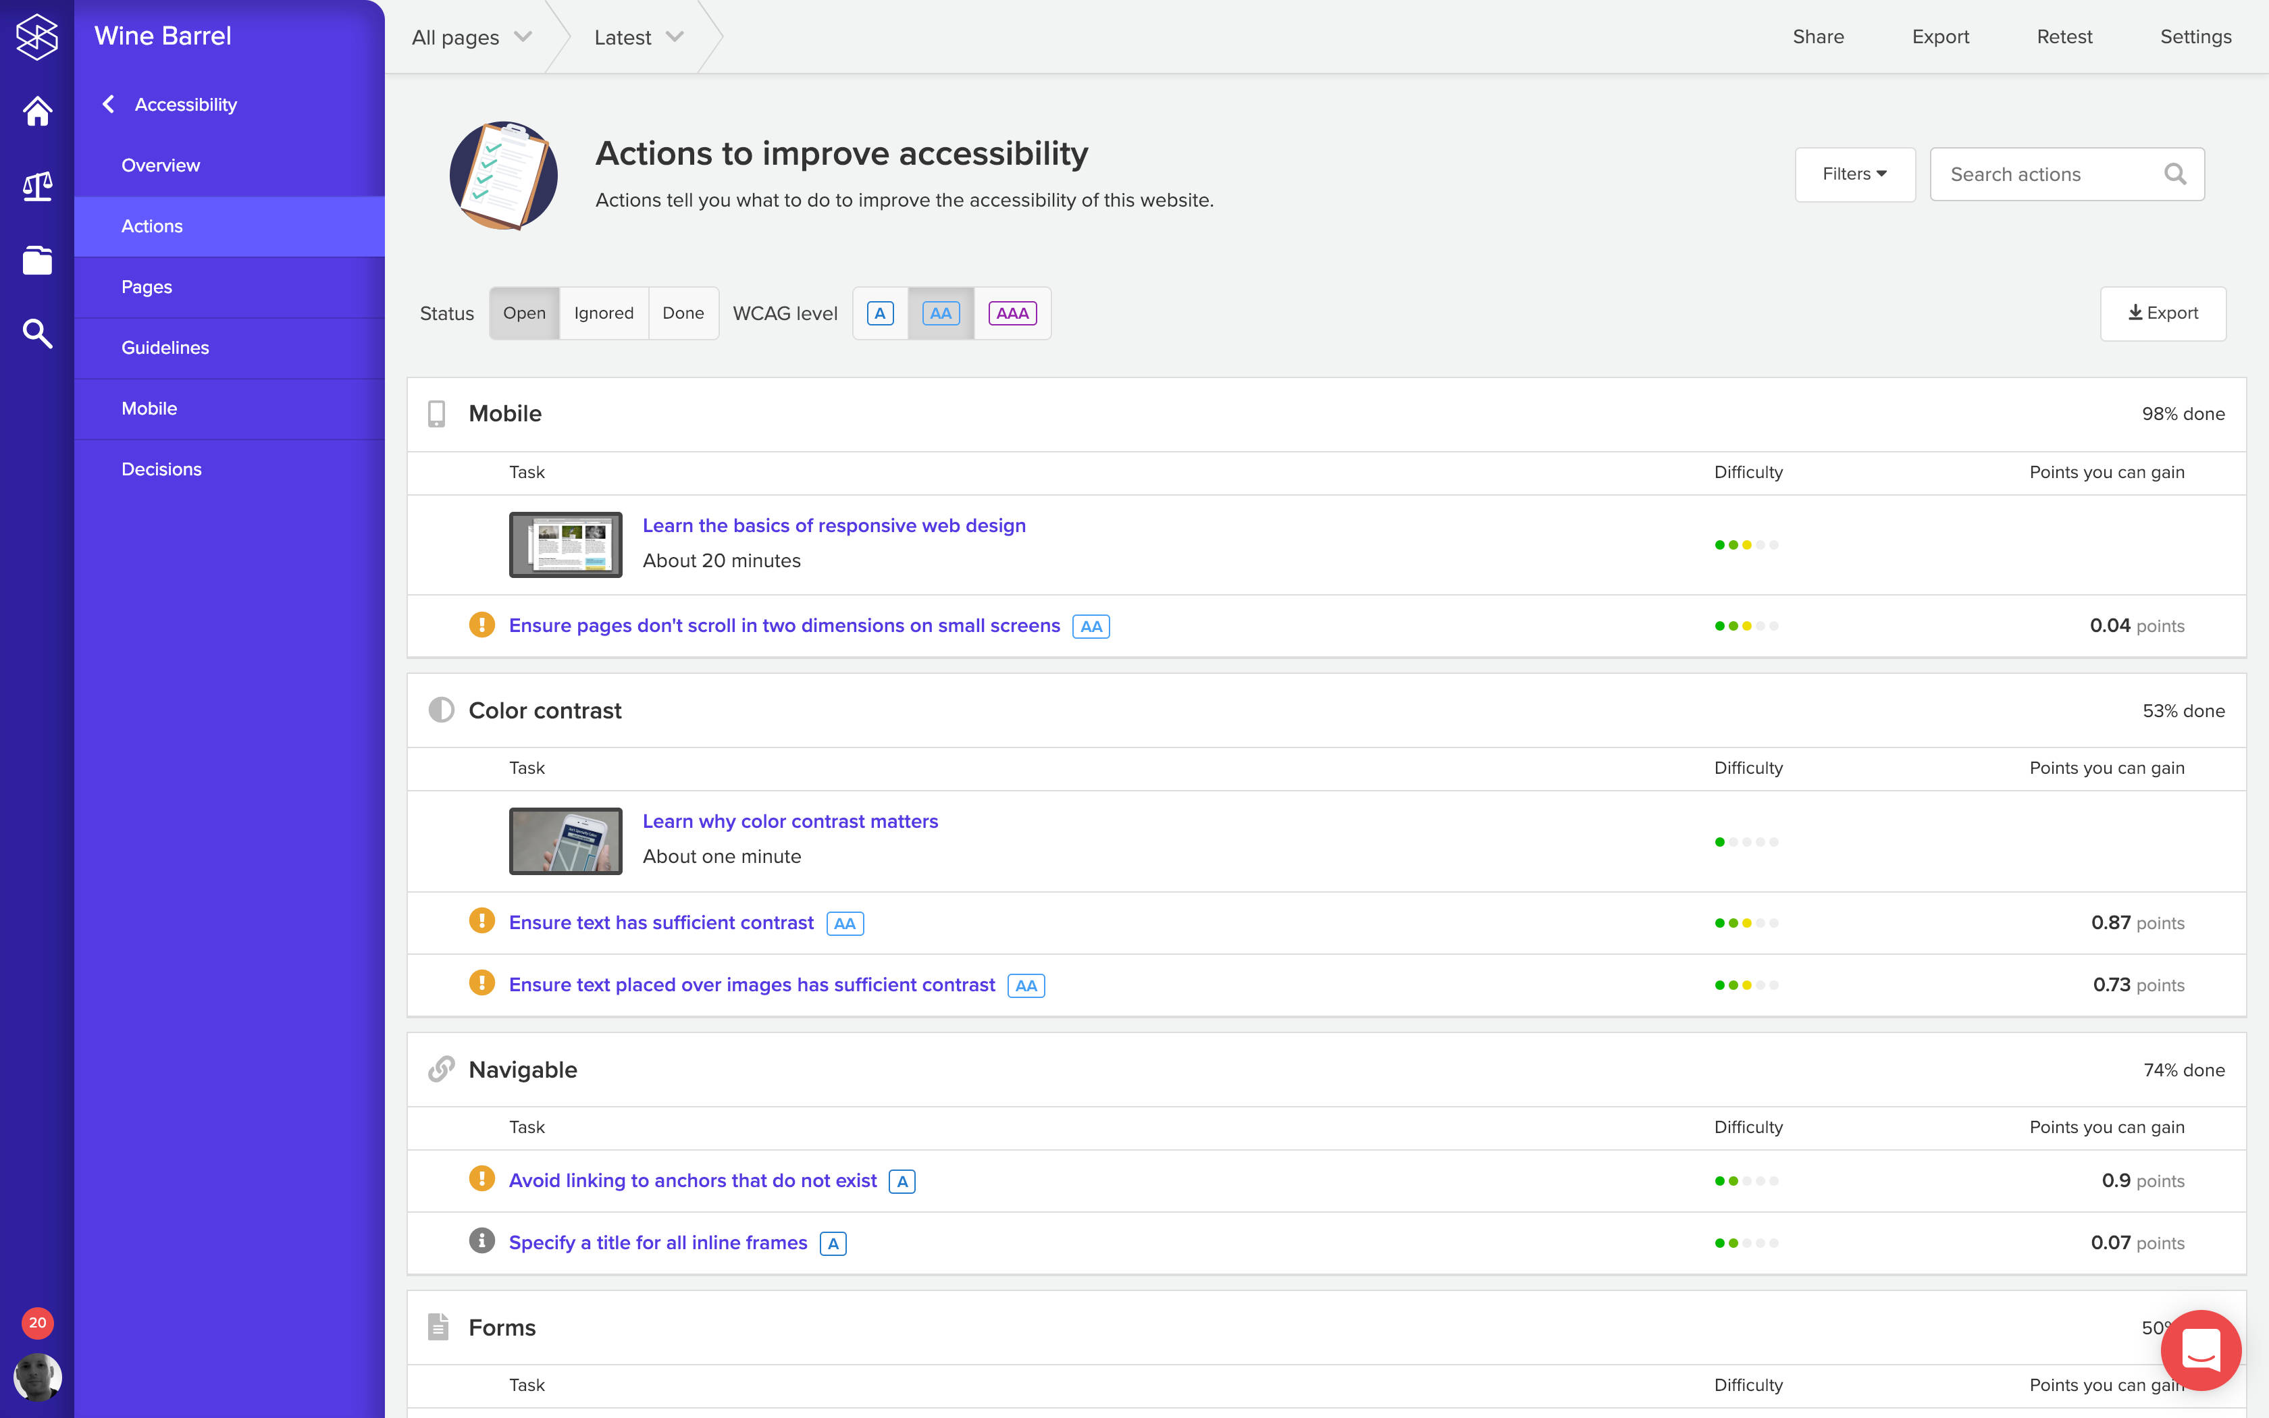Toggle the WCAG level AAA filter
Image resolution: width=2269 pixels, height=1418 pixels.
pos(1012,313)
